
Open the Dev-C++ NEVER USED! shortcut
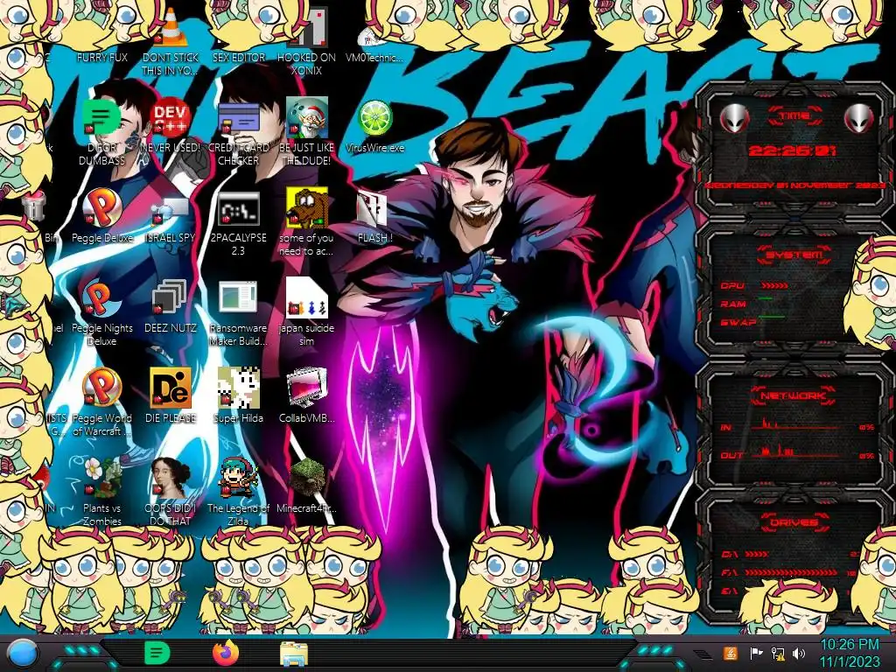pyautogui.click(x=171, y=118)
